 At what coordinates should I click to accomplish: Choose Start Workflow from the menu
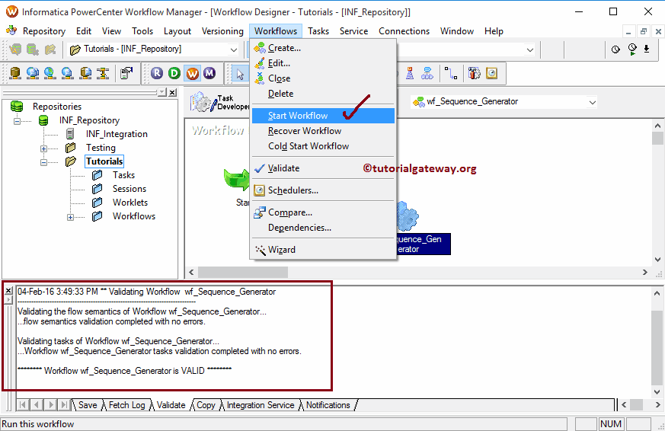pyautogui.click(x=323, y=116)
